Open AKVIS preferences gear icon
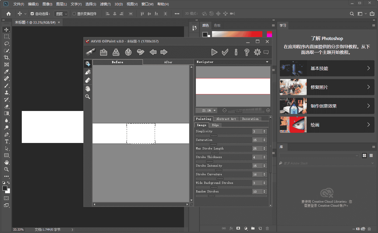This screenshot has height=233, width=378. (x=257, y=52)
